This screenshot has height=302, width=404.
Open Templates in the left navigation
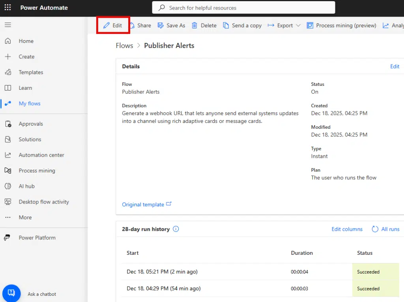[31, 72]
